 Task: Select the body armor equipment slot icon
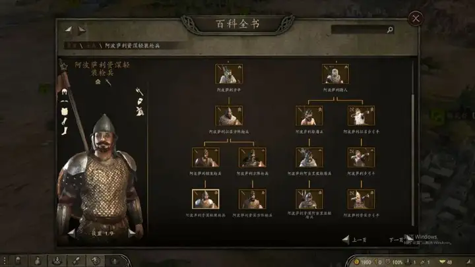(x=64, y=111)
